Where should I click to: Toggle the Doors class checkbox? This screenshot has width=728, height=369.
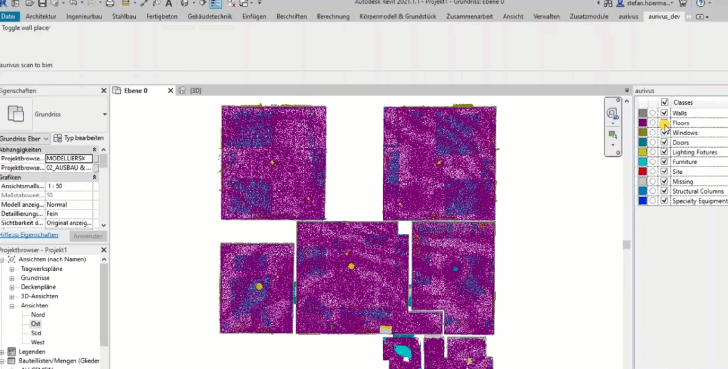coord(665,143)
